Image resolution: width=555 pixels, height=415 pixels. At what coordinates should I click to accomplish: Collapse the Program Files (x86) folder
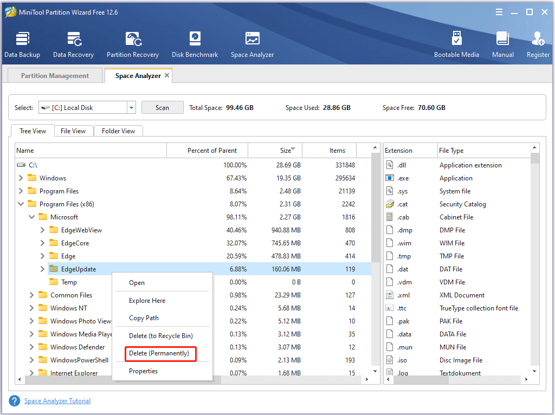coord(21,204)
